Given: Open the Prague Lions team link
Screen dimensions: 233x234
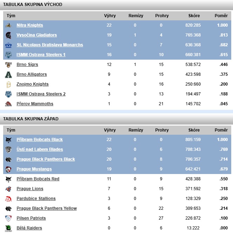Looking at the screenshot, I should pos(29,189).
